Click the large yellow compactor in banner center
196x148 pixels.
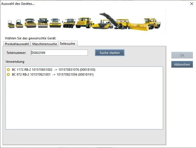click(x=85, y=23)
